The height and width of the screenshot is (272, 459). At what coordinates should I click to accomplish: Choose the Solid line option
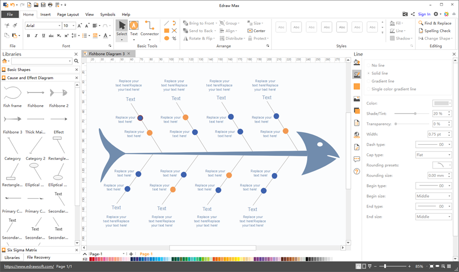pos(379,73)
